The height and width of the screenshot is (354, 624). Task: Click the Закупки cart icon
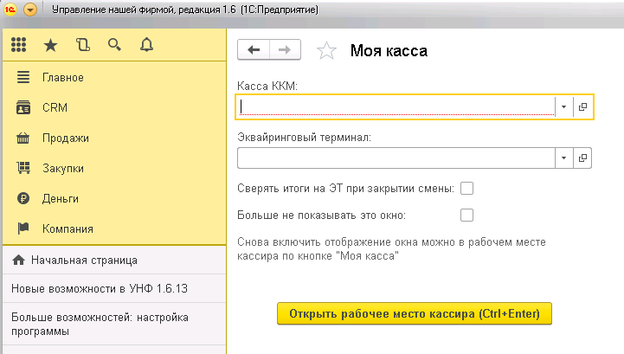click(23, 168)
